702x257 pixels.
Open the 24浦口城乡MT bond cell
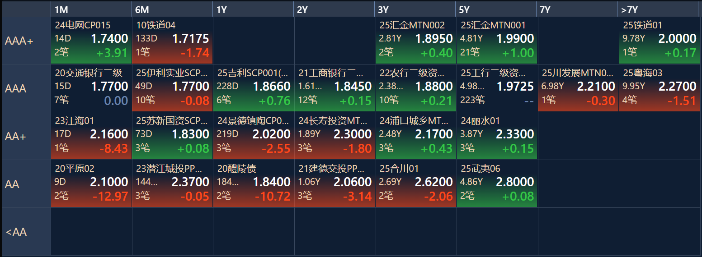pyautogui.click(x=416, y=136)
